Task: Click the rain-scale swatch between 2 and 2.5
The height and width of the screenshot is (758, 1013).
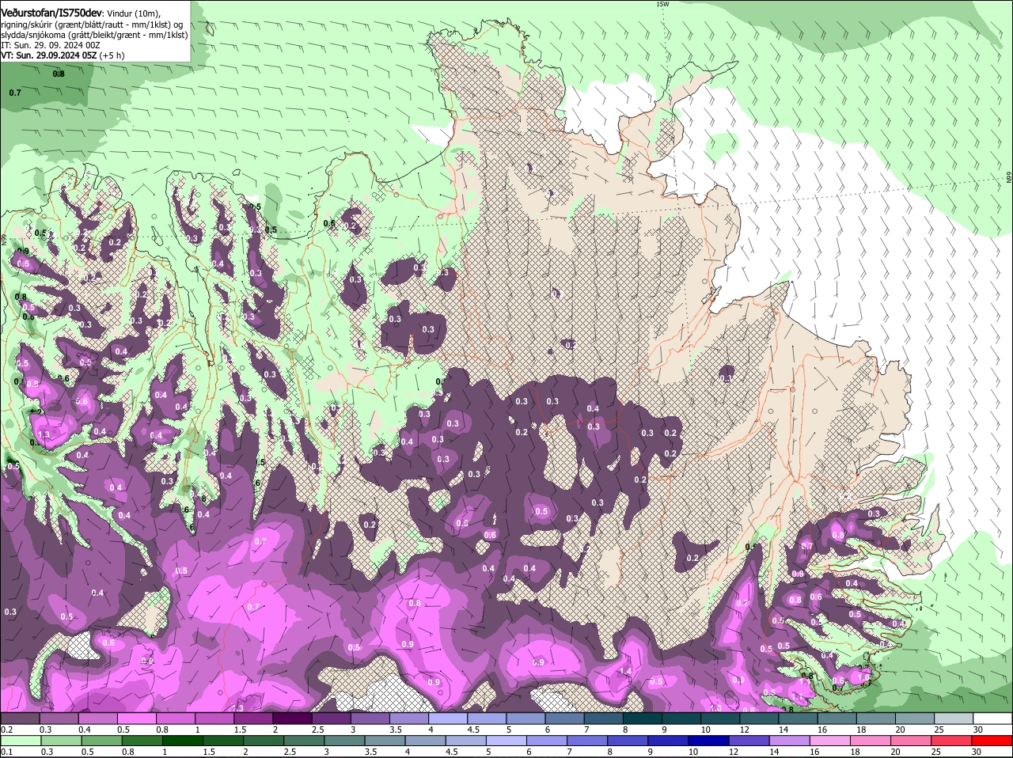Action: [263, 741]
